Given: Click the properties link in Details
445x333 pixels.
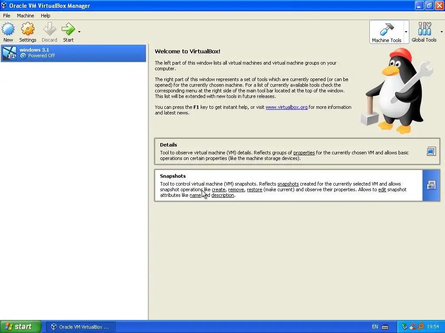Looking at the screenshot, I should click(x=304, y=153).
